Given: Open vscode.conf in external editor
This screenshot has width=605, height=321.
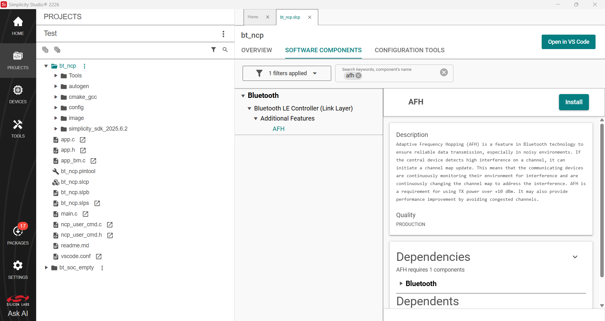Looking at the screenshot, I should click(99, 256).
